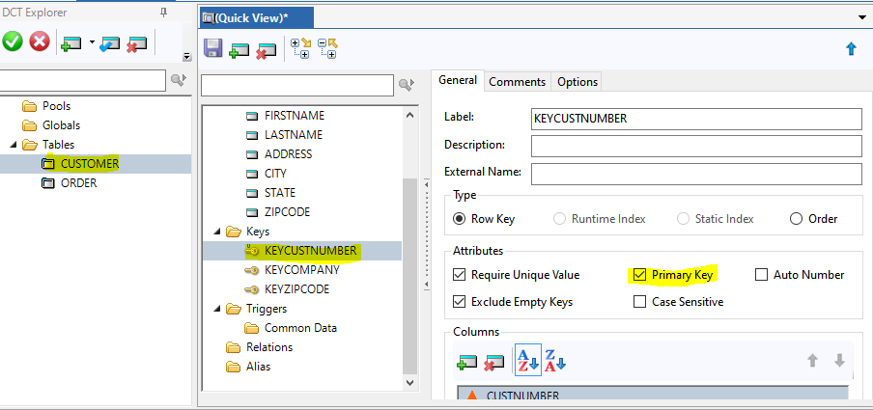Select the ORDER table

[78, 183]
